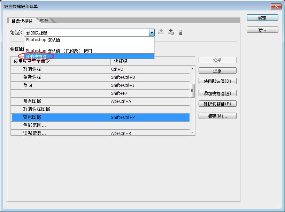Click the Ctrl+D shortcut cell
Screen dimensions: 285x212
tap(117, 69)
